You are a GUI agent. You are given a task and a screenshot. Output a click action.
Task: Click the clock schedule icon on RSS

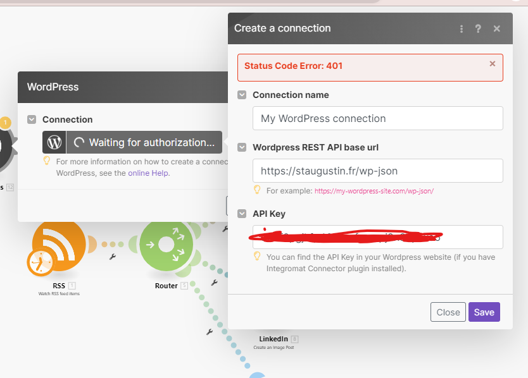coord(39,262)
